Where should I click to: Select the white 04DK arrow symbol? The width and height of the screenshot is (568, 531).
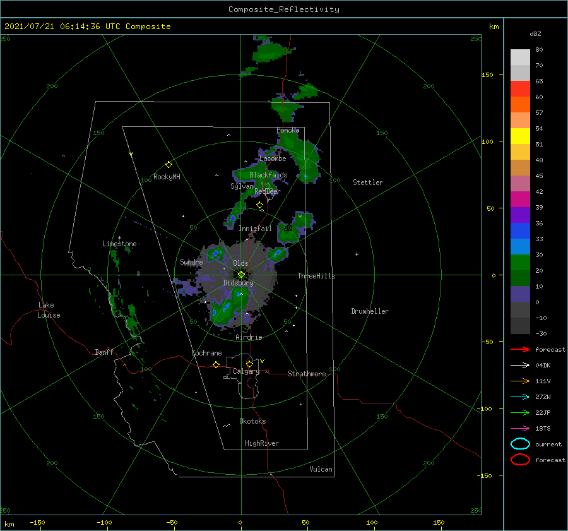coord(520,365)
